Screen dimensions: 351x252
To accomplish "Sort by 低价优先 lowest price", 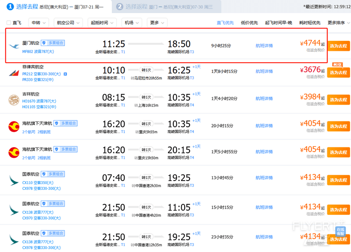I will coord(249,23).
